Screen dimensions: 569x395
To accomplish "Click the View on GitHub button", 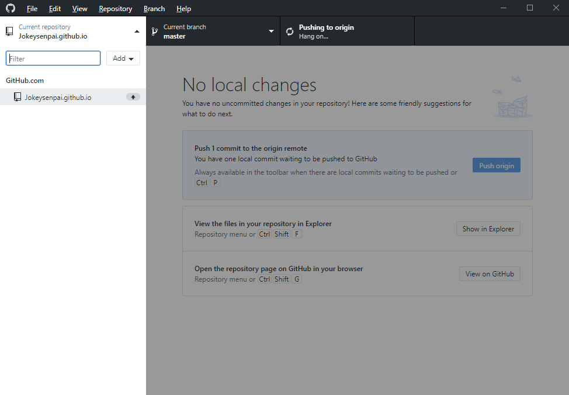I will pos(490,274).
